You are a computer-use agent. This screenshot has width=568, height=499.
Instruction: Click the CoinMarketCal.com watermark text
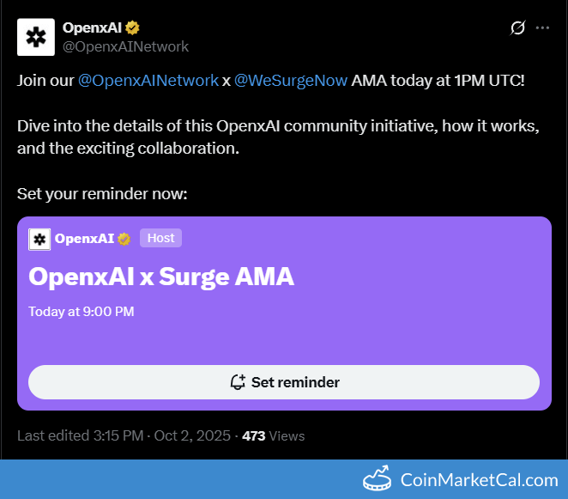(479, 480)
